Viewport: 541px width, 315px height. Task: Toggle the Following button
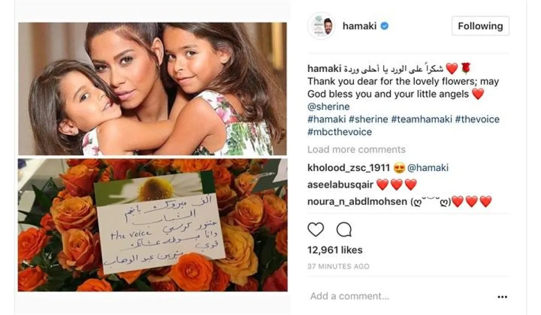481,26
